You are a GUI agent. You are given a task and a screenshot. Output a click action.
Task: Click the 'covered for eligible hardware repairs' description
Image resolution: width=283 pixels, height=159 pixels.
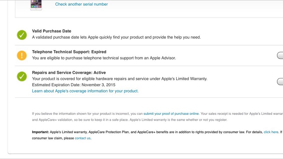[x=120, y=79]
